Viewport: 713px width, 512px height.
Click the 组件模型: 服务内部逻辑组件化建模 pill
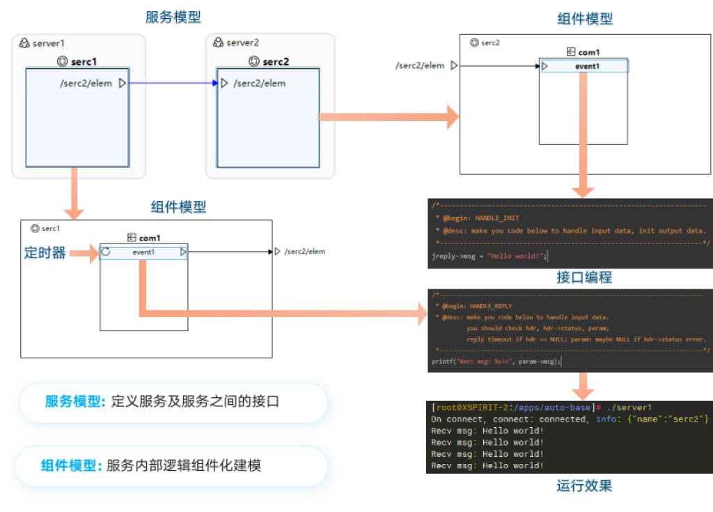tap(171, 466)
